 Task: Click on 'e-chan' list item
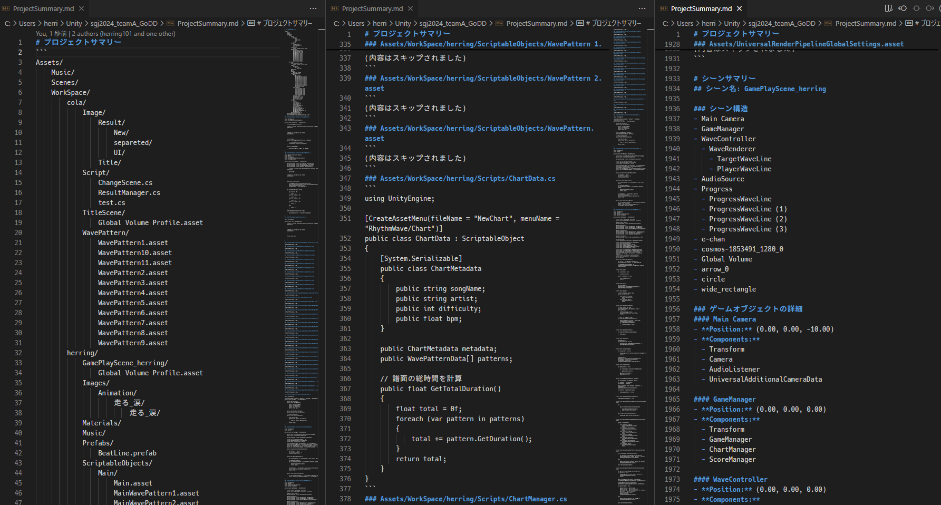pyautogui.click(x=713, y=239)
